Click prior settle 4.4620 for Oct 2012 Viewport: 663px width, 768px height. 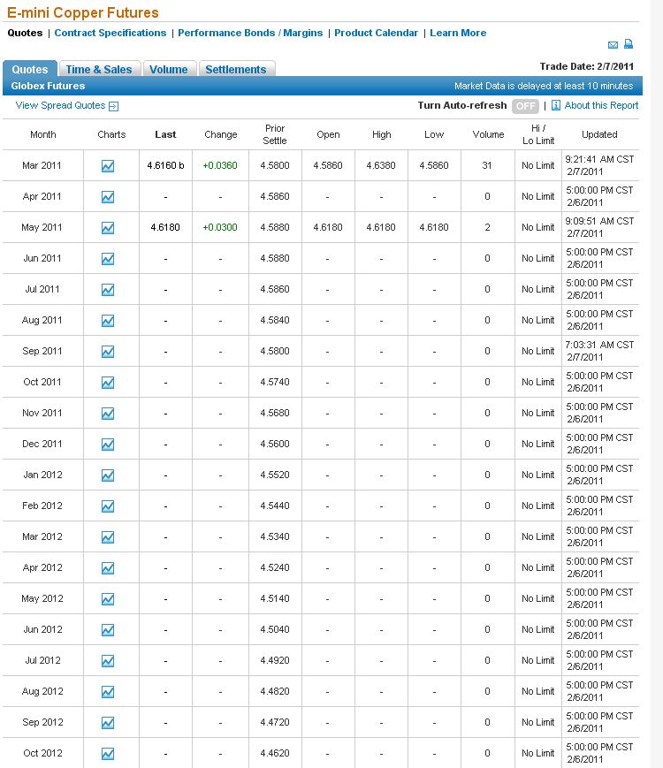[x=275, y=753]
